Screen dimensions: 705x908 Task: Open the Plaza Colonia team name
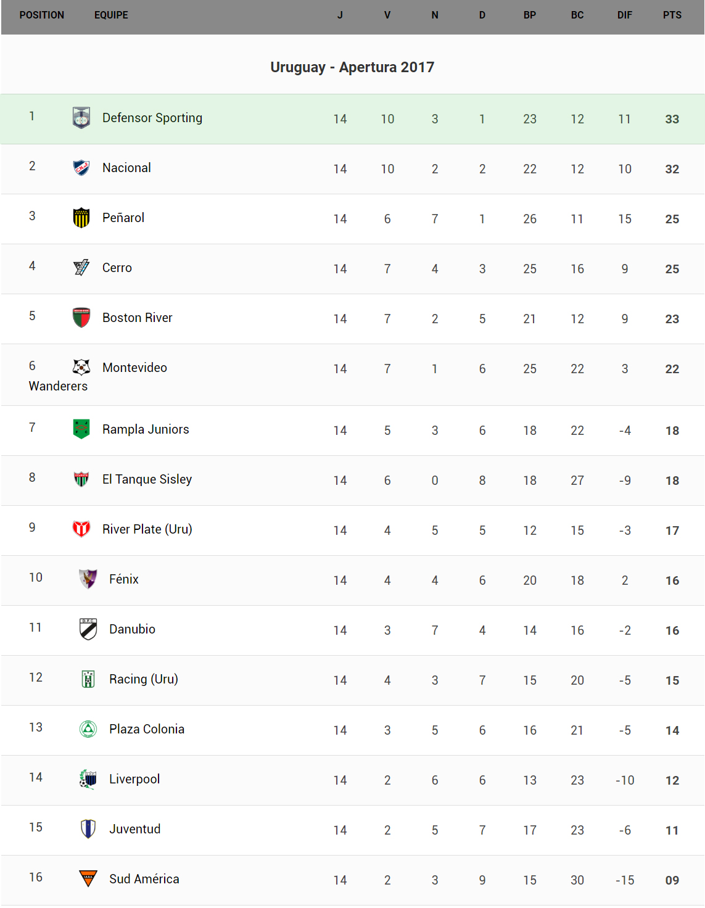tap(147, 729)
